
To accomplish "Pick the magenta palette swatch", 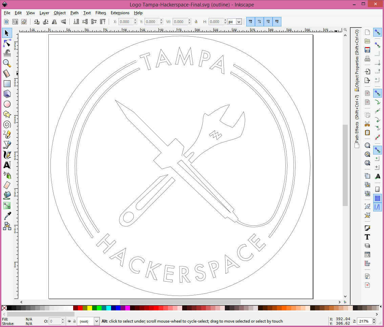I will (128, 308).
